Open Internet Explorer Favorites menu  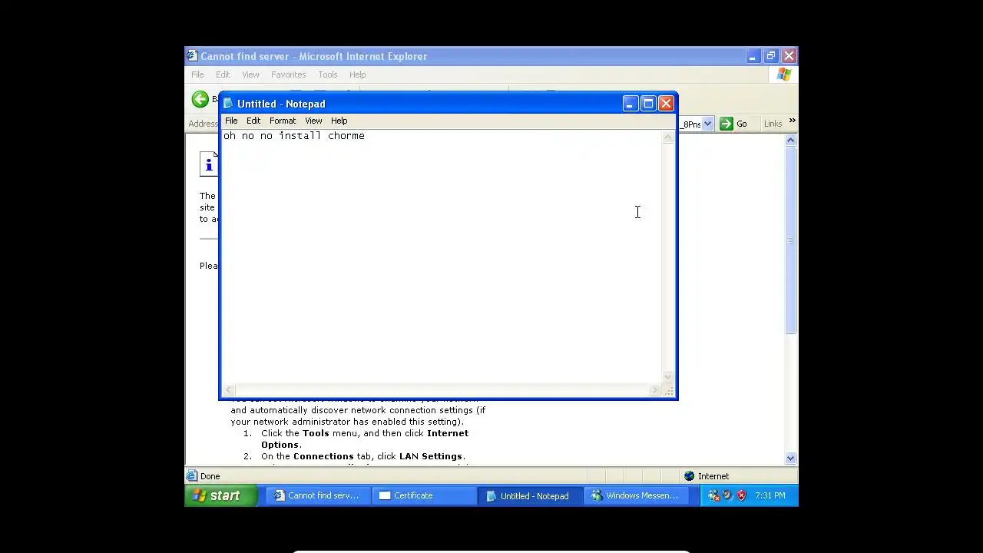[x=289, y=75]
